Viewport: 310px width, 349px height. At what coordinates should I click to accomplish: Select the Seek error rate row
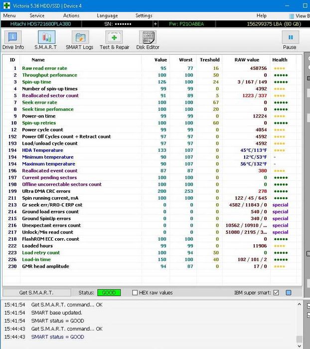tap(152, 102)
